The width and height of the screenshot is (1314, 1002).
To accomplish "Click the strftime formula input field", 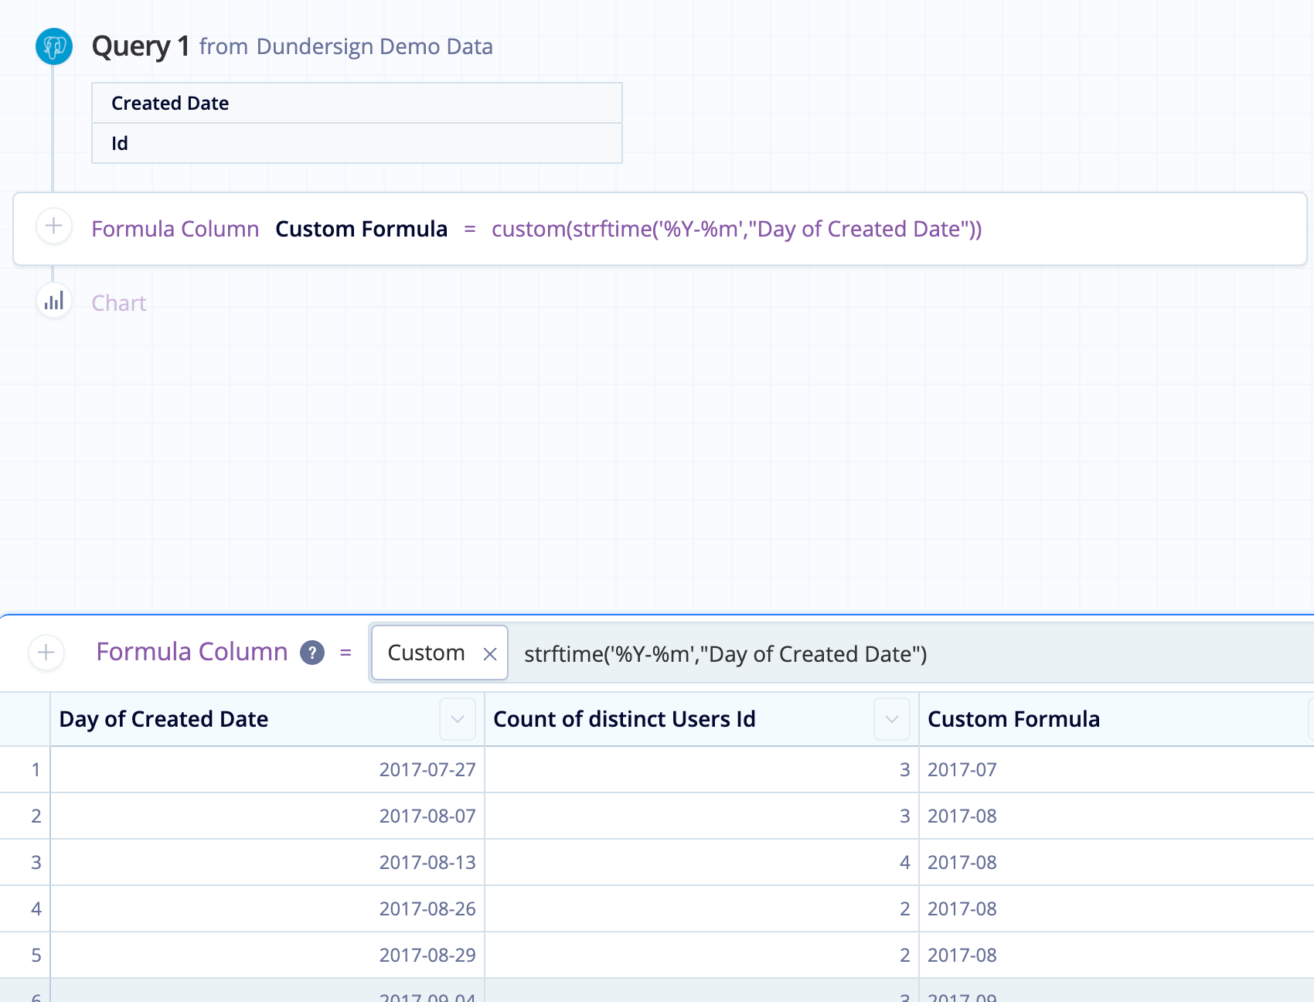I will tap(912, 653).
